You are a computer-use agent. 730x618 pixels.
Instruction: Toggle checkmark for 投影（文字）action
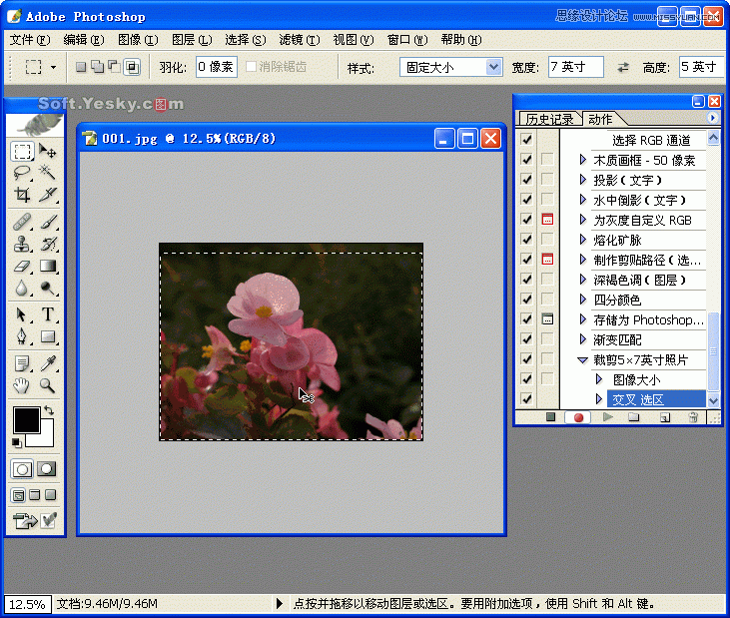point(526,180)
